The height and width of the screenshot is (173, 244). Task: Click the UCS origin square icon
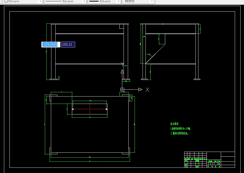(x=122, y=90)
